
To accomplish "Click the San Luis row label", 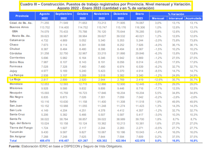I will click(x=15, y=110).
